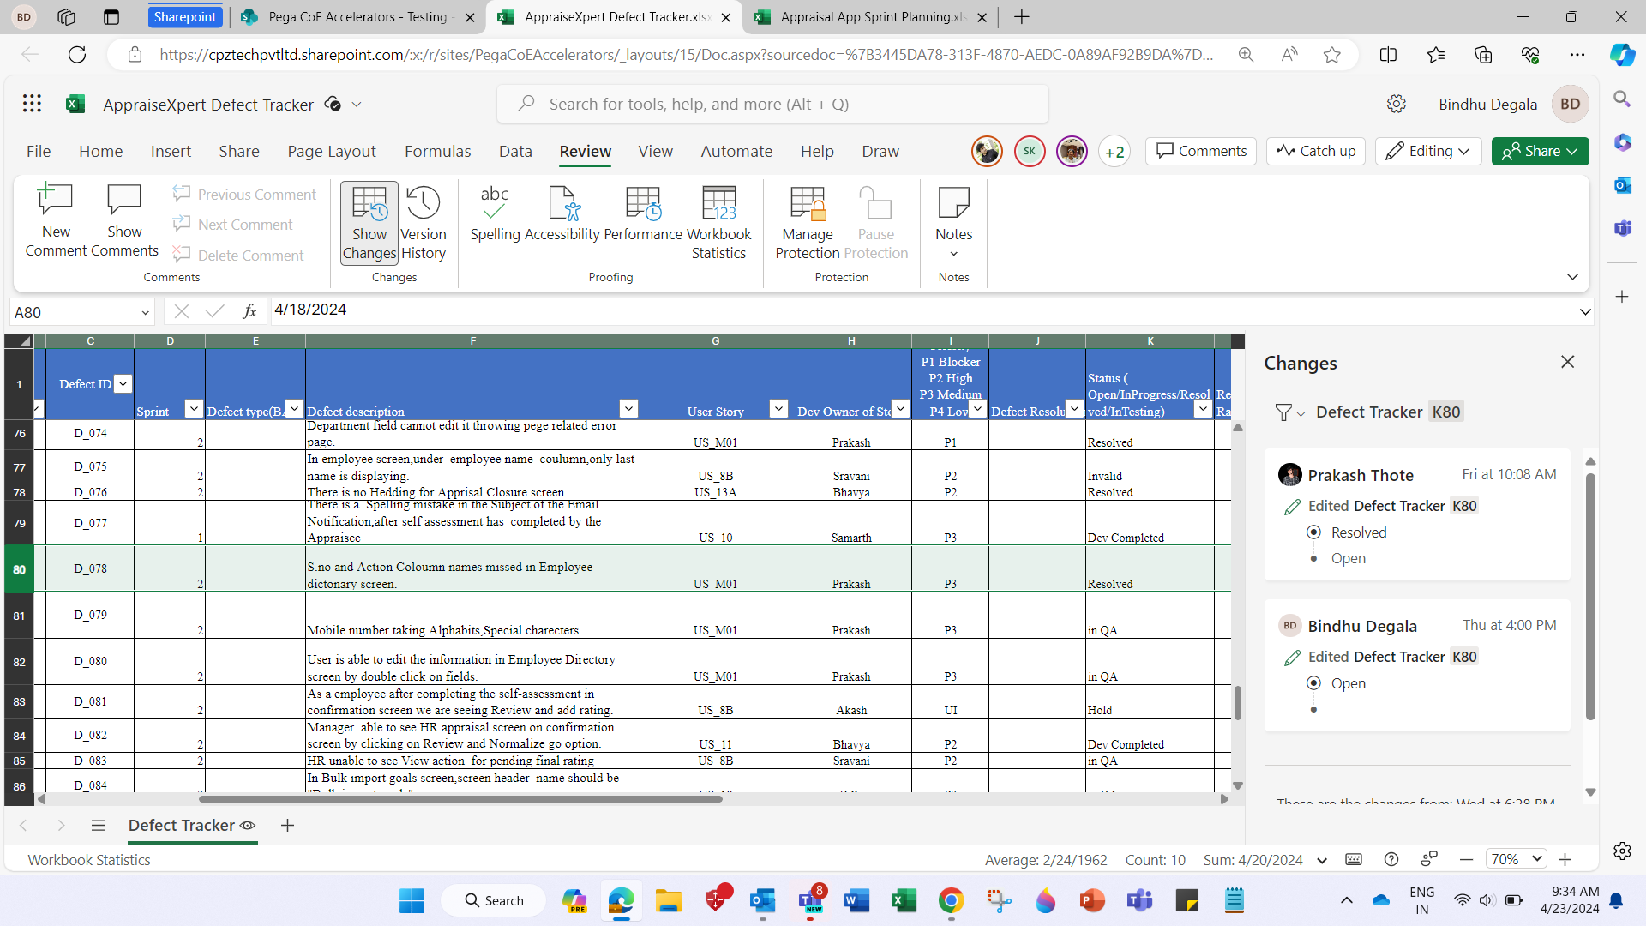Open Version History
This screenshot has height=926, width=1646.
point(424,223)
